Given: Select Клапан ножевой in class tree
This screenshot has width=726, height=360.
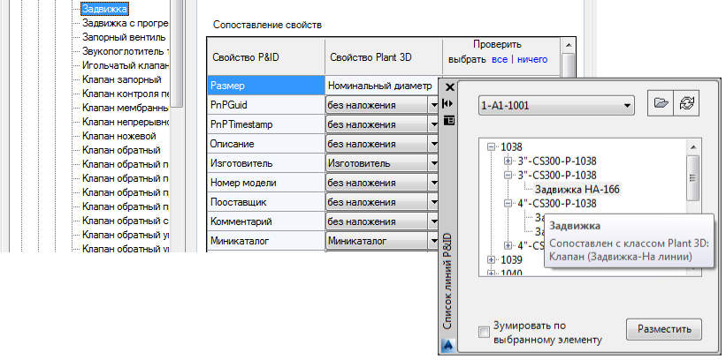Looking at the screenshot, I should click(x=119, y=136).
